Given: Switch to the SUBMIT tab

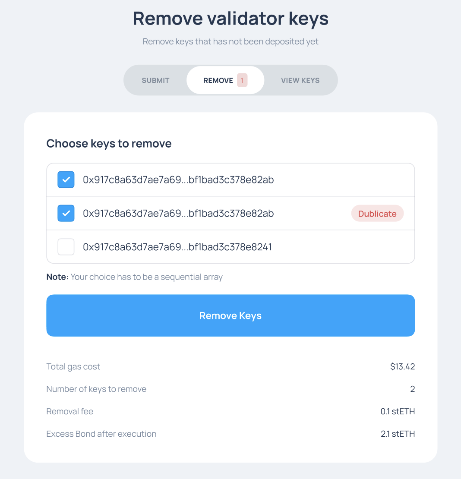Looking at the screenshot, I should (x=155, y=80).
